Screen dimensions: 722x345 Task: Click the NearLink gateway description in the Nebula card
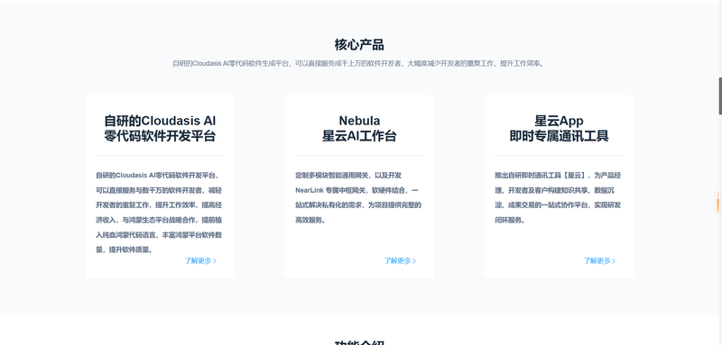[x=359, y=197]
